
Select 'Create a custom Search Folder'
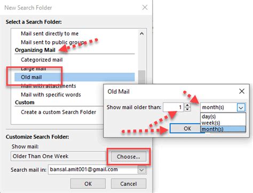tap(58, 112)
